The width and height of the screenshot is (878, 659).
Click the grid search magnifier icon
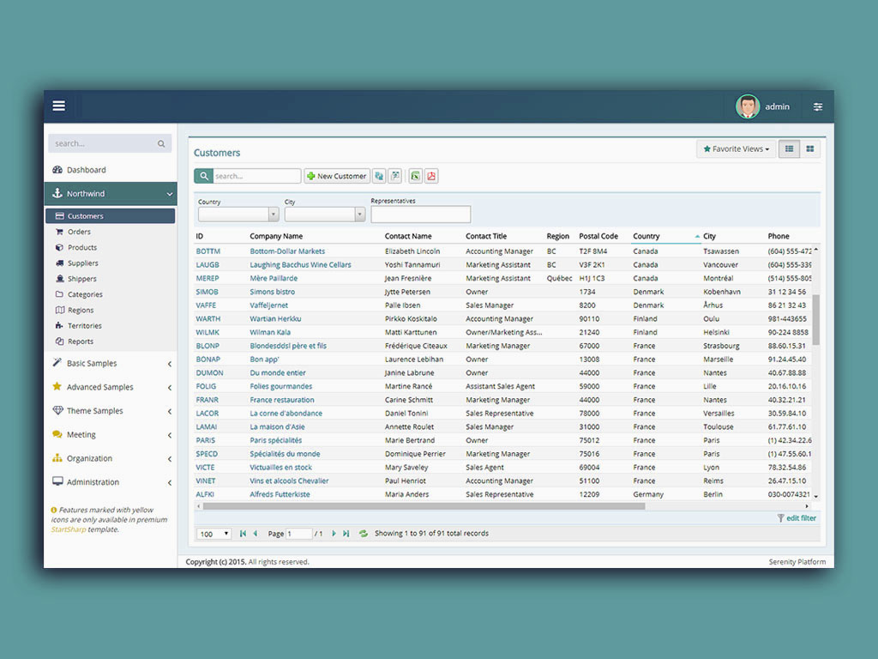[203, 176]
